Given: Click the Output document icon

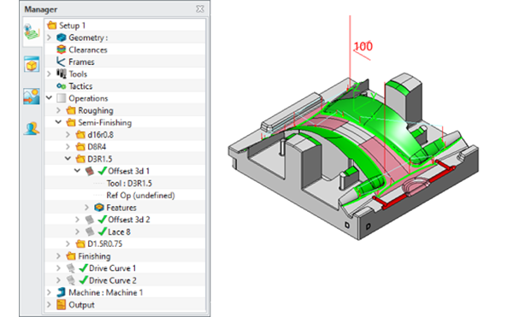Looking at the screenshot, I should [62, 304].
